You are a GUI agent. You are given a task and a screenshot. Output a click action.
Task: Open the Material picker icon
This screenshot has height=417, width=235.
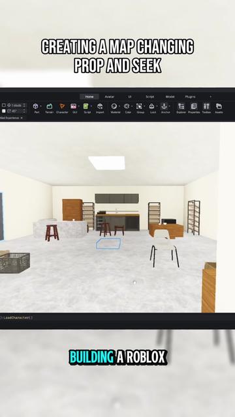[114, 106]
